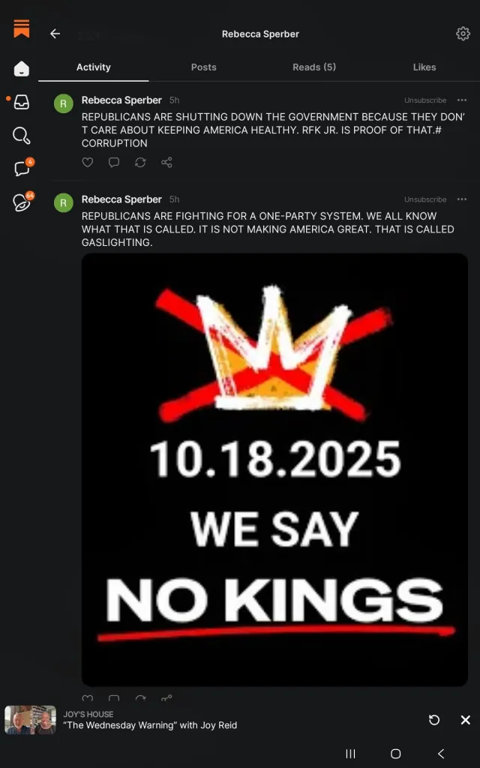This screenshot has height=768, width=480.
Task: Go back using the arrow icon
Action: coord(55,34)
